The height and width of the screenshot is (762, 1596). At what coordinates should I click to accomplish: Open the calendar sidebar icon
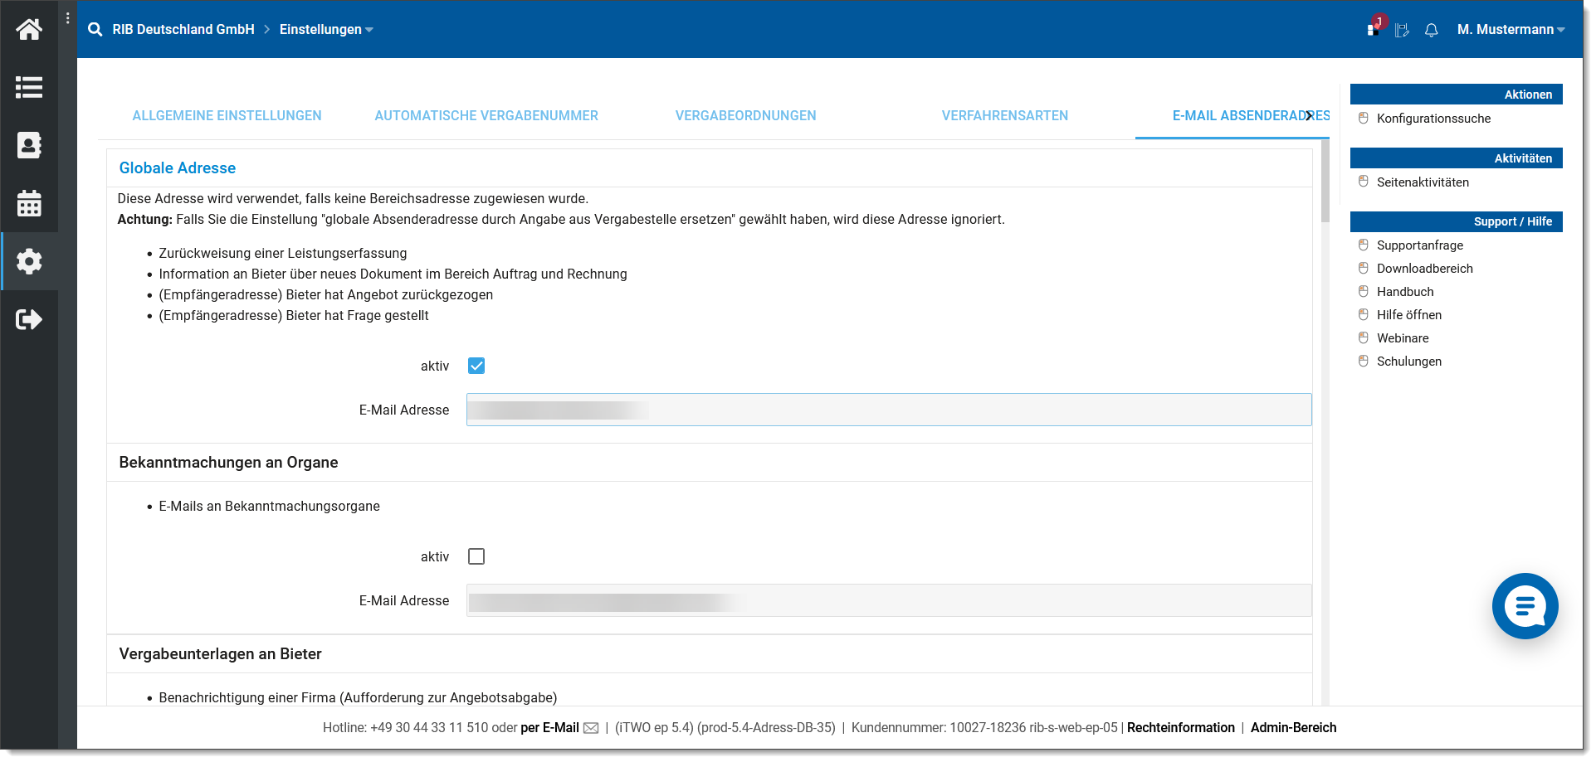(29, 203)
